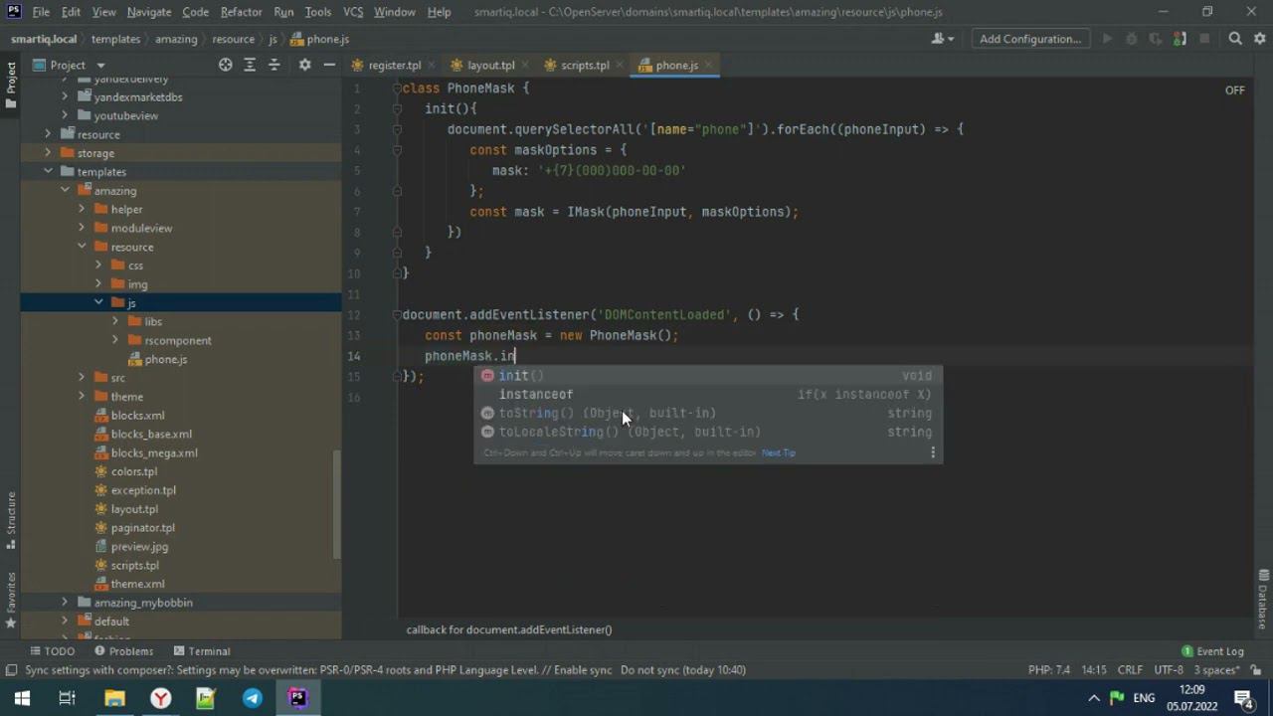
Task: Click the Collapse All icon in Project toolbar
Action: click(x=274, y=65)
